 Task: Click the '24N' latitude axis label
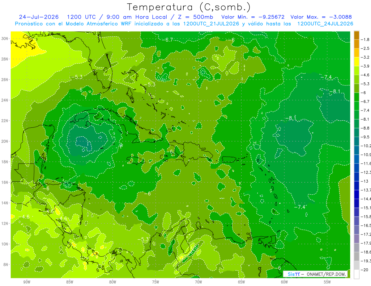(x=5, y=100)
